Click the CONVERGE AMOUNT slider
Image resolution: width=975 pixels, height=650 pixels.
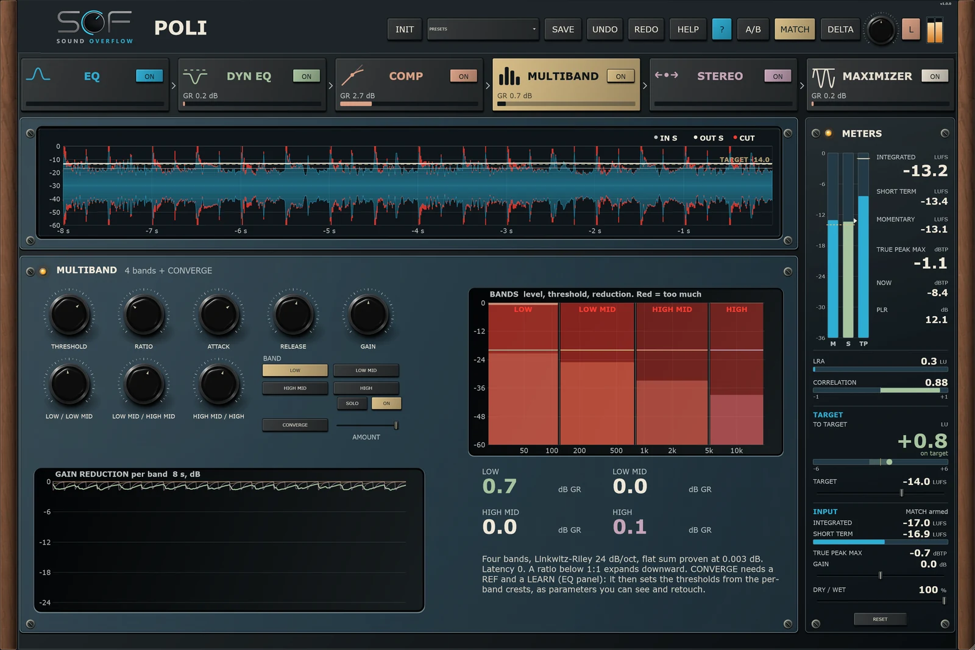coord(367,425)
